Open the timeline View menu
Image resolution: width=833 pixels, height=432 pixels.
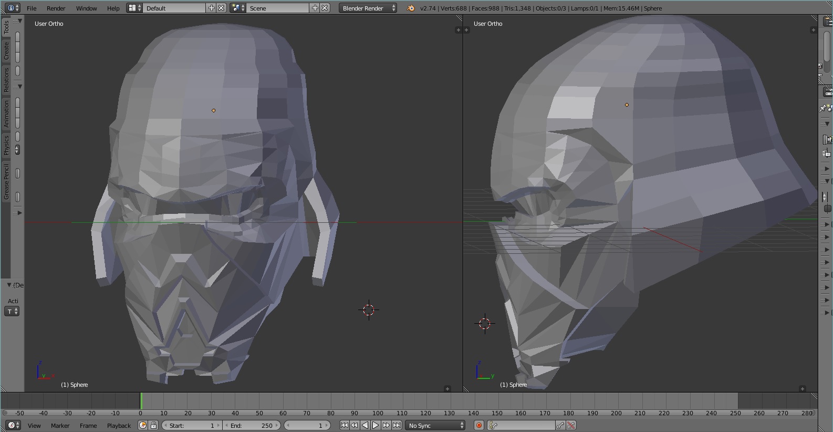tap(34, 426)
